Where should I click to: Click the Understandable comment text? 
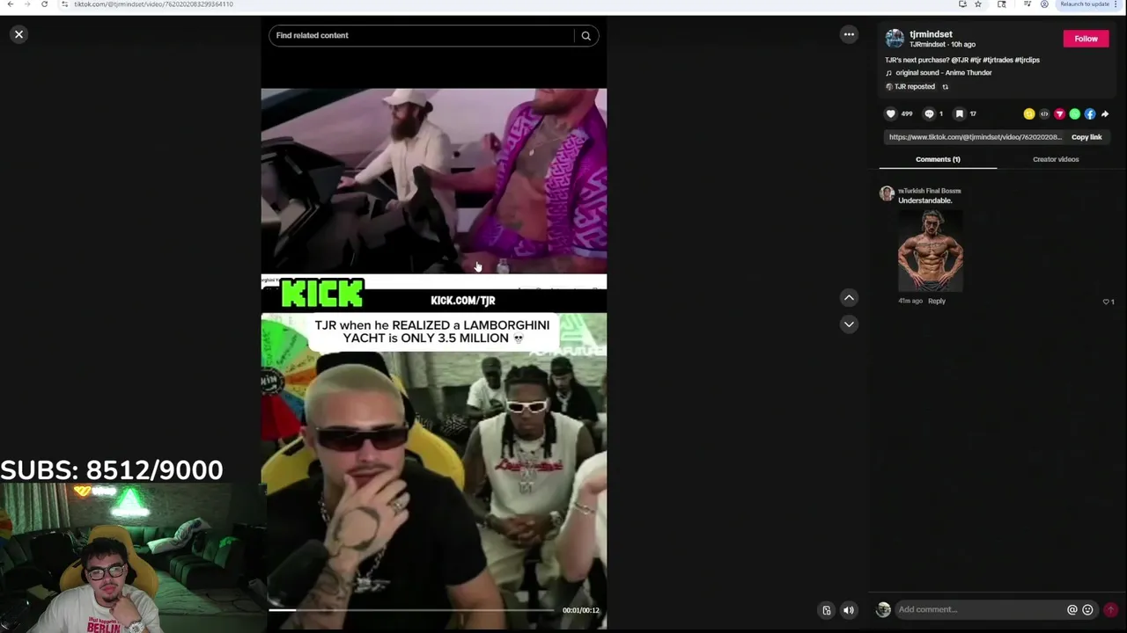tap(924, 200)
